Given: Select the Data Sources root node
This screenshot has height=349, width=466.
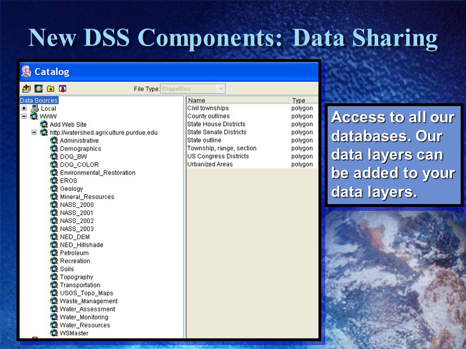Looking at the screenshot, I should pyautogui.click(x=39, y=100).
